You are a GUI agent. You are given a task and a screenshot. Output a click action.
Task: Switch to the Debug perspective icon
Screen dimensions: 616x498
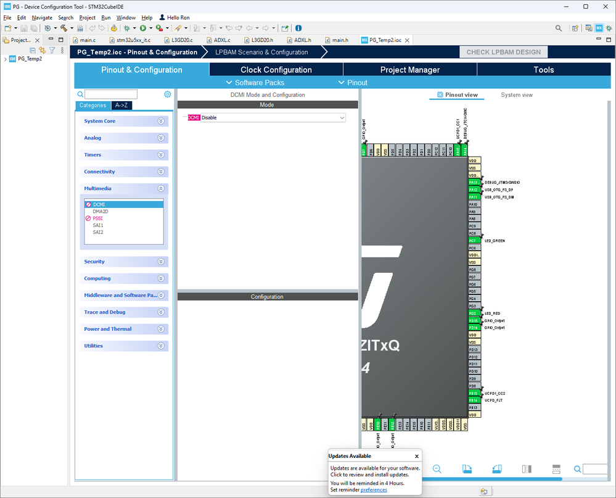(x=609, y=28)
